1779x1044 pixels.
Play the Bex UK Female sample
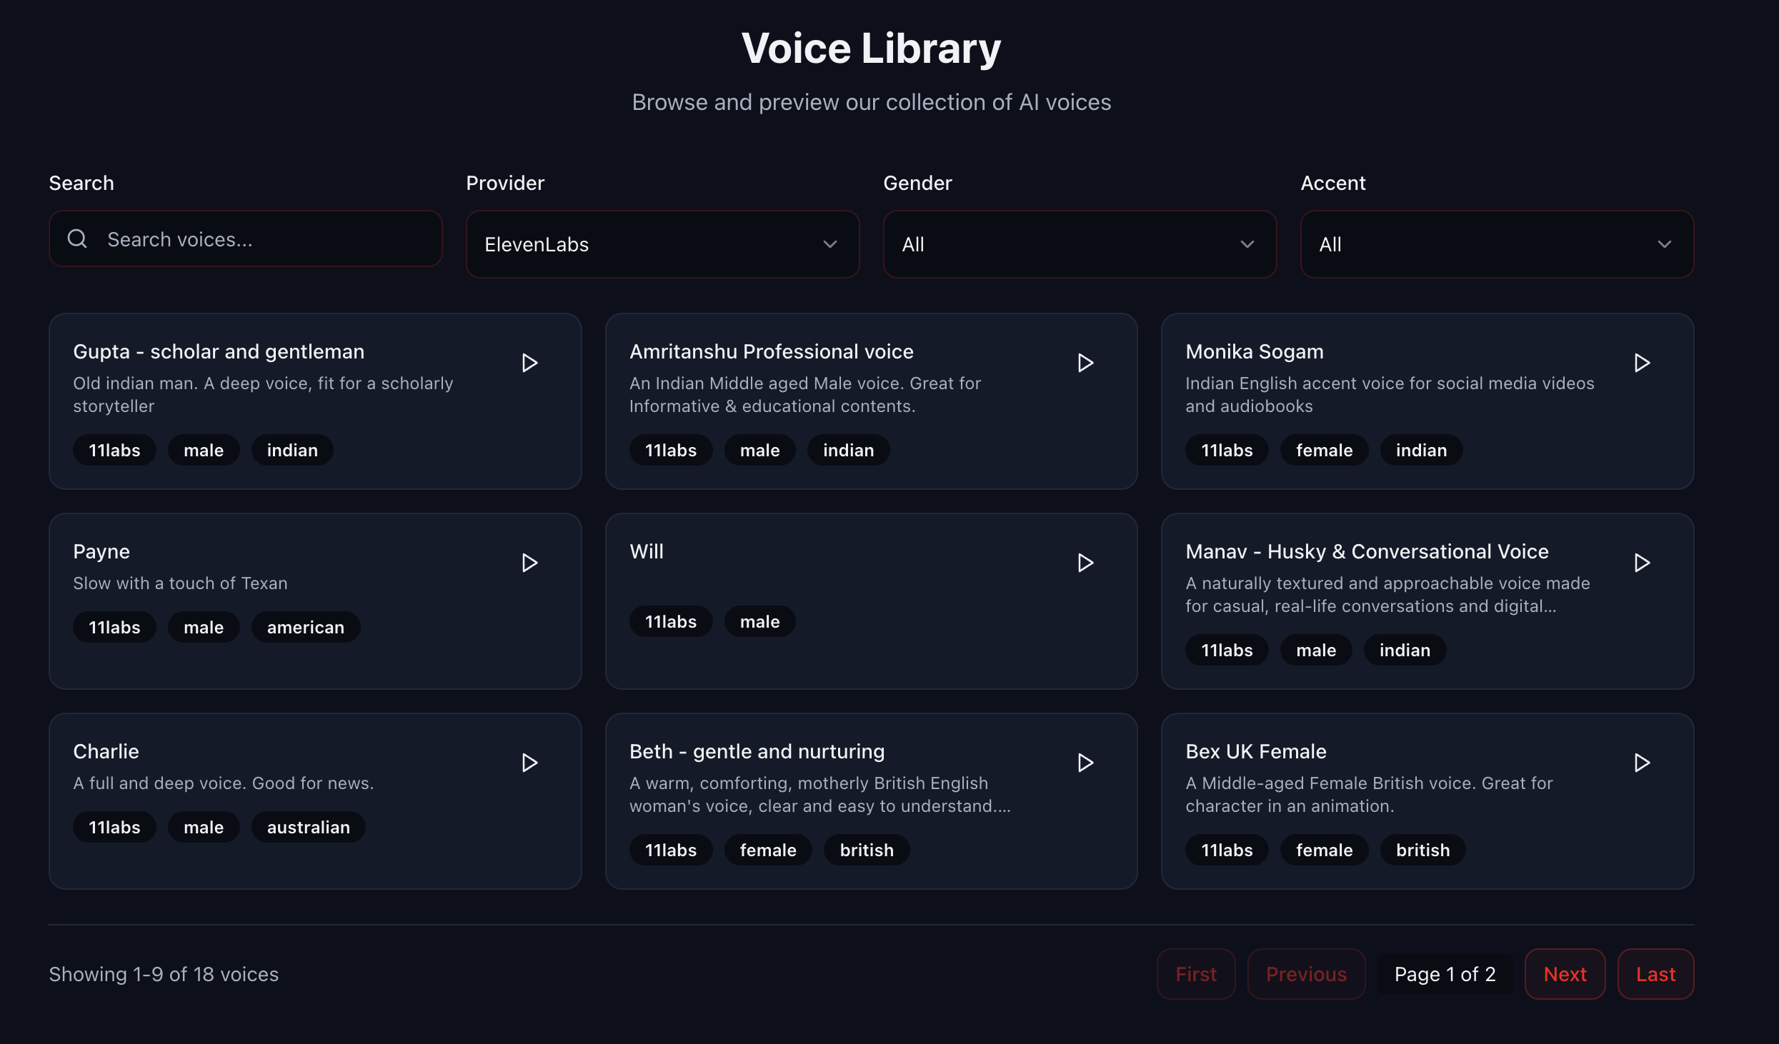1643,763
